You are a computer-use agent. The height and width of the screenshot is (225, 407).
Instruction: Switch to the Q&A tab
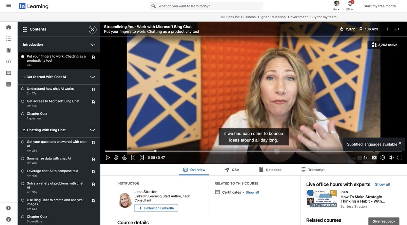(x=232, y=170)
